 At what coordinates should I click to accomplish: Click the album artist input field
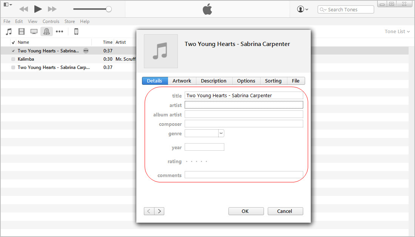(x=244, y=115)
